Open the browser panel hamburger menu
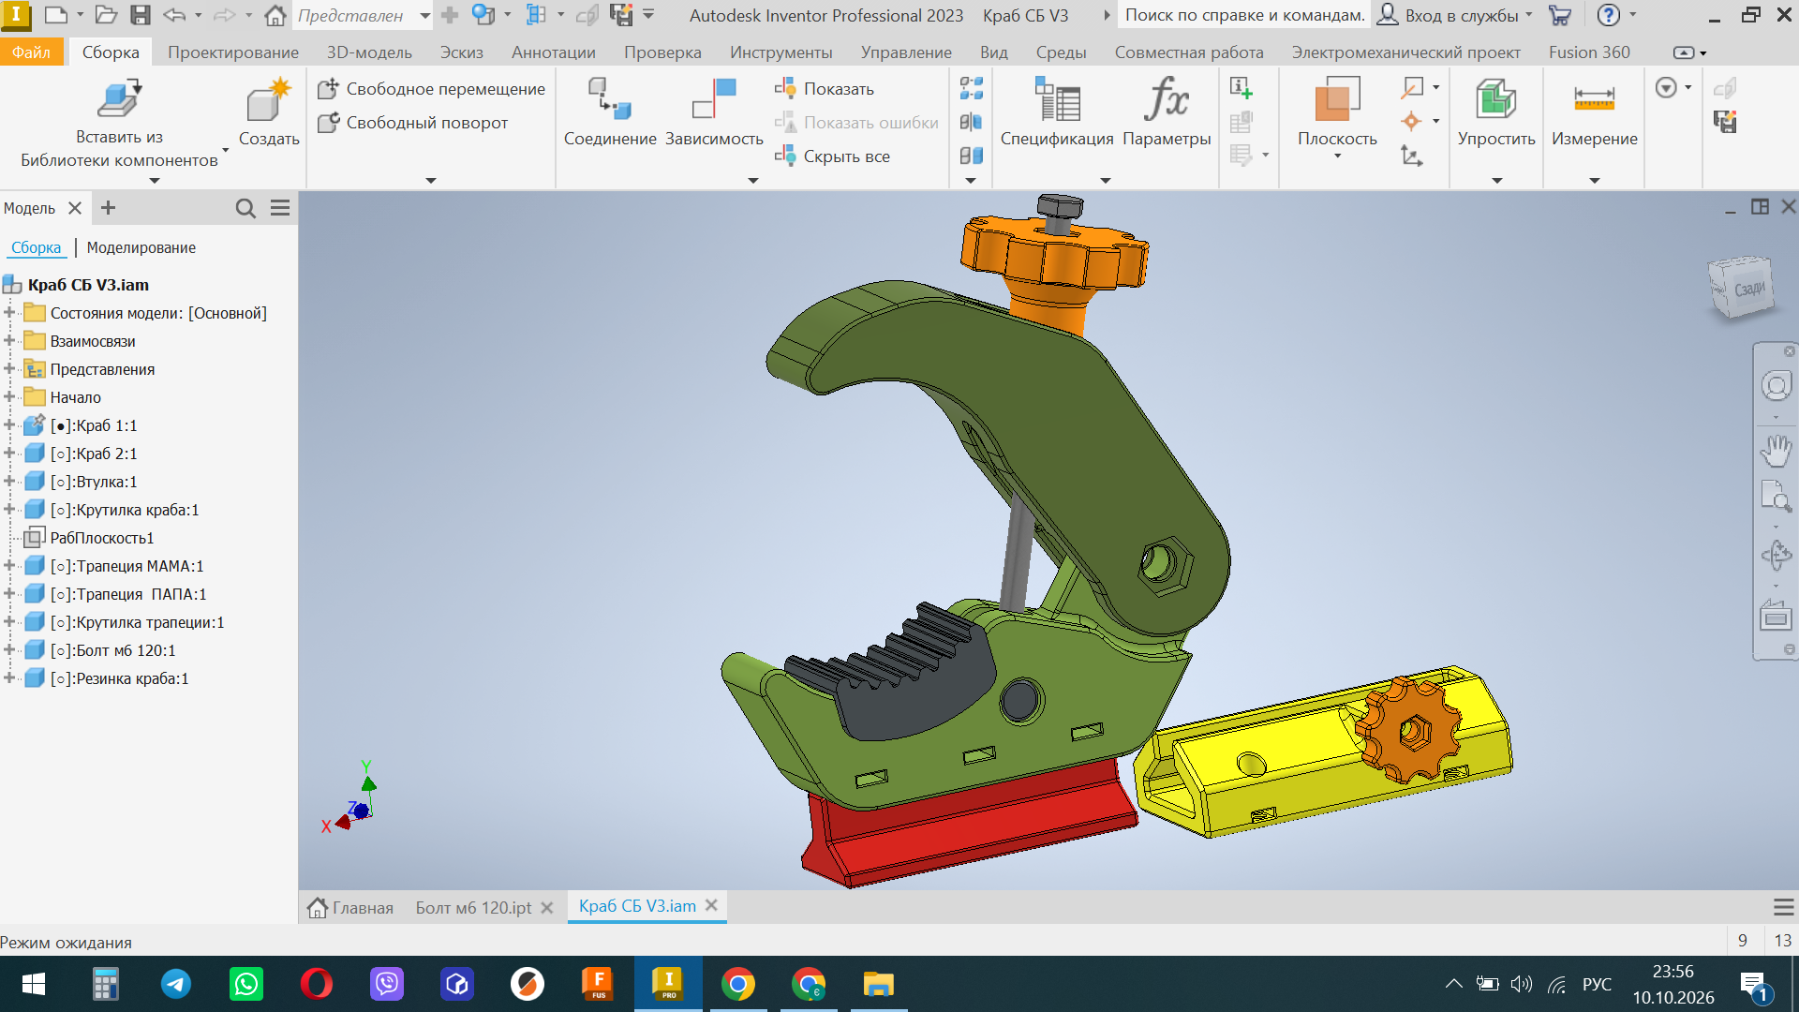This screenshot has width=1799, height=1012. click(x=280, y=208)
